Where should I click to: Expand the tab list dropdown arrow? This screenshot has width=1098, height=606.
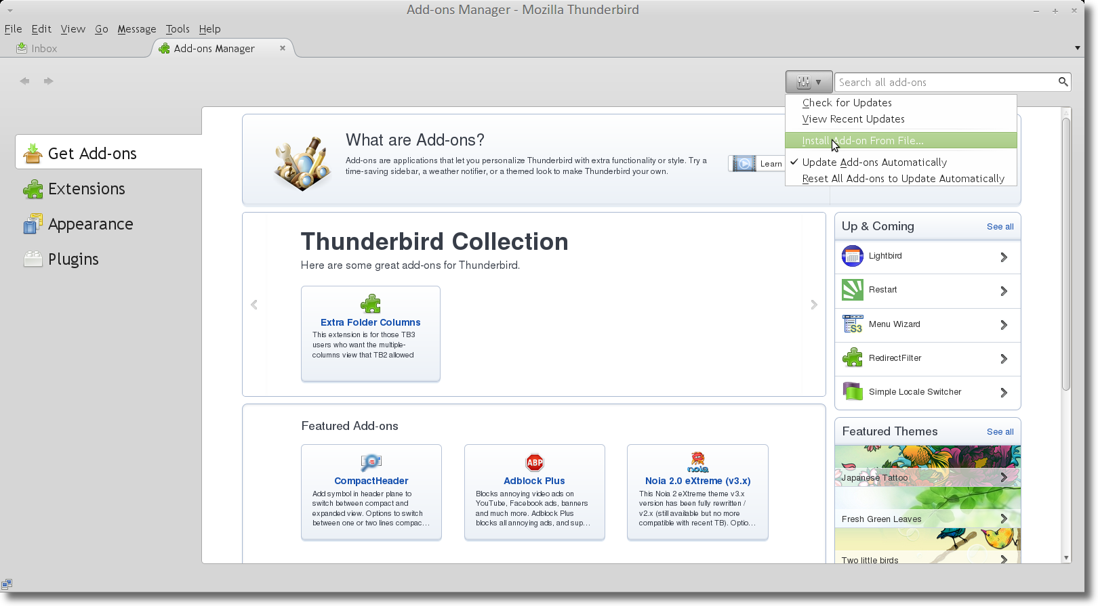coord(1077,48)
